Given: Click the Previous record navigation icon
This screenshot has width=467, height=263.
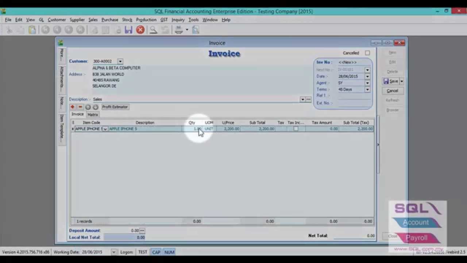Looking at the screenshot, I should coord(57,30).
